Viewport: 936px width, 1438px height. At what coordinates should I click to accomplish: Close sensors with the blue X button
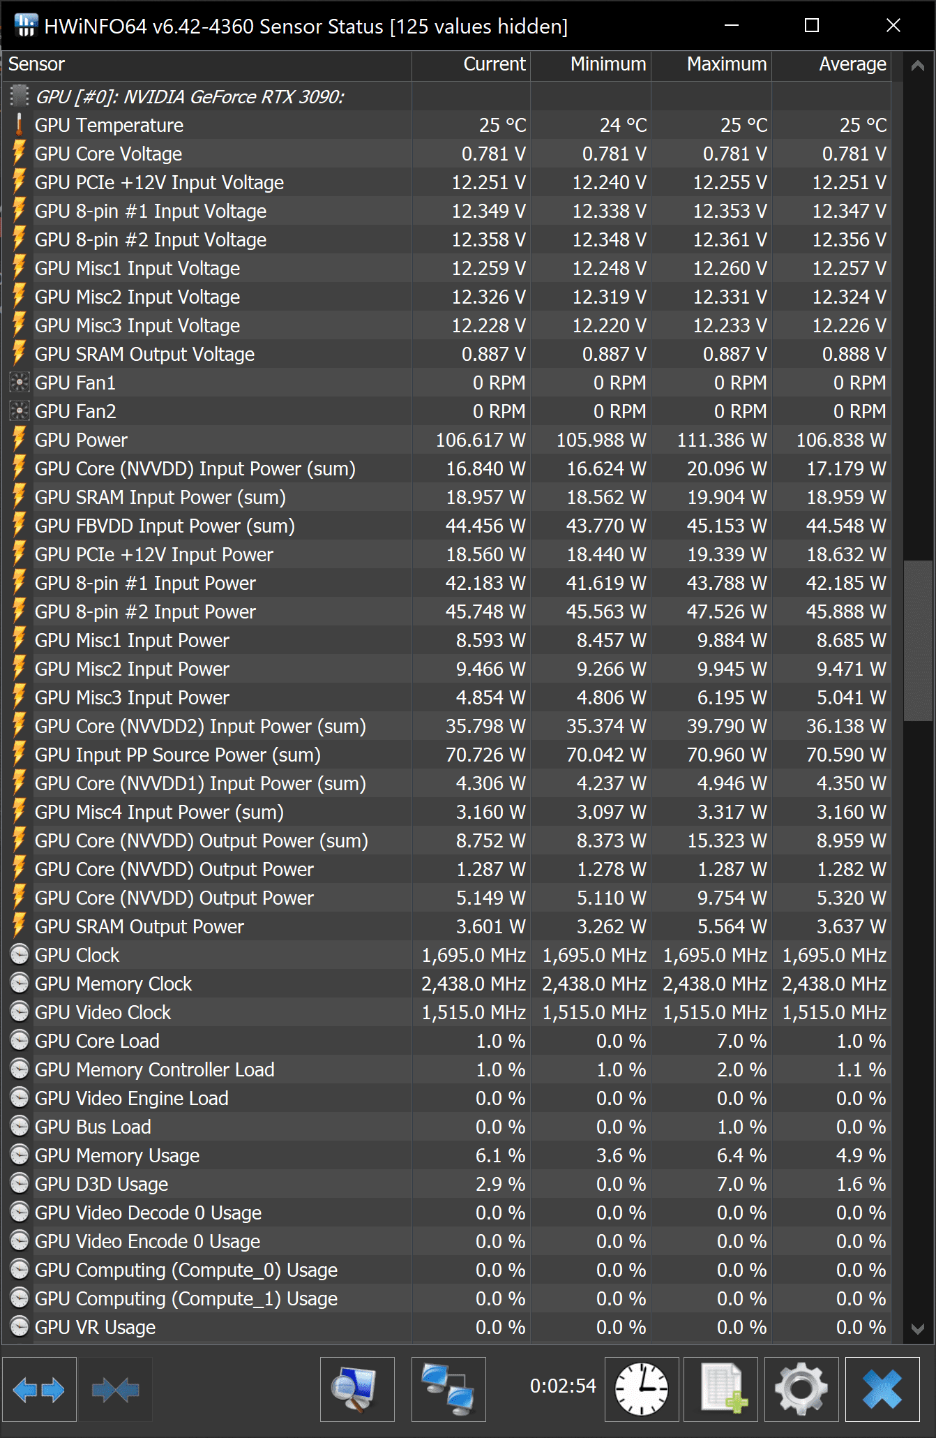[882, 1389]
